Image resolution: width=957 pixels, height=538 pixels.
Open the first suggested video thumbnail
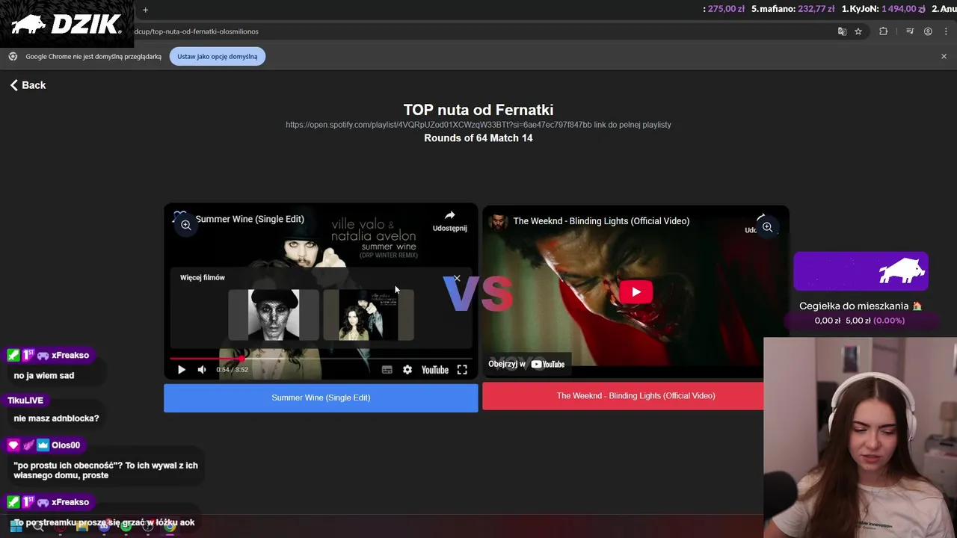tap(274, 315)
